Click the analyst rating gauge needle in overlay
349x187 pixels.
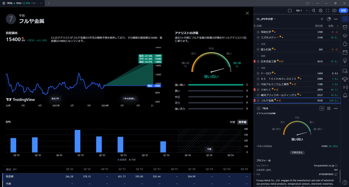[x=217, y=70]
